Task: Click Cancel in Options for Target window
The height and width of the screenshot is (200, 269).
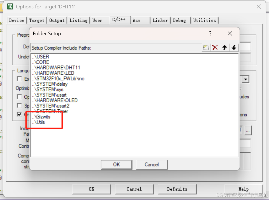Action: coord(134,189)
